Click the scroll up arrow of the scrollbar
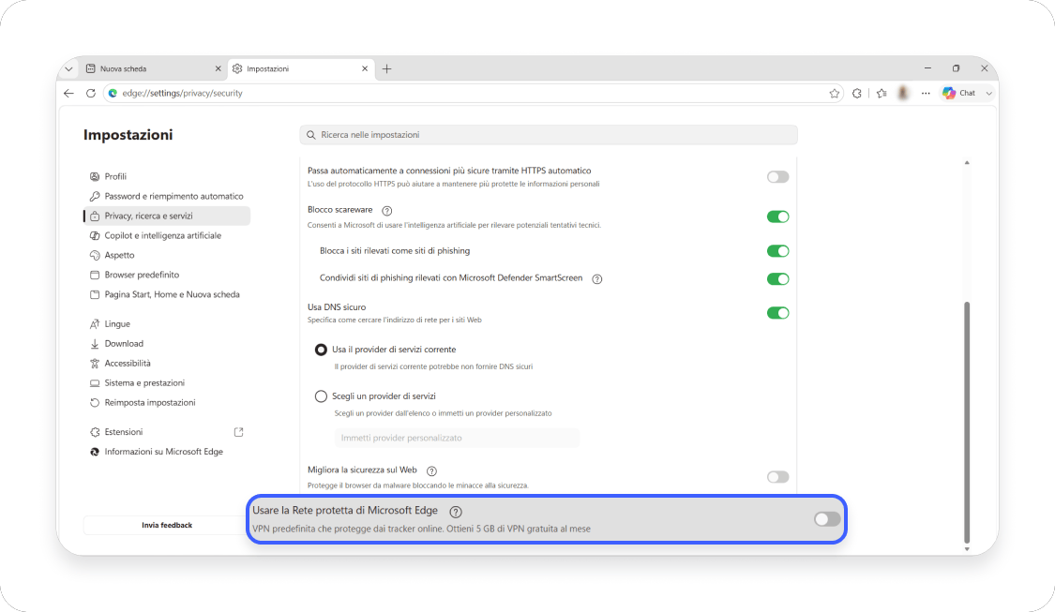Viewport: 1055px width, 612px height. [x=967, y=163]
